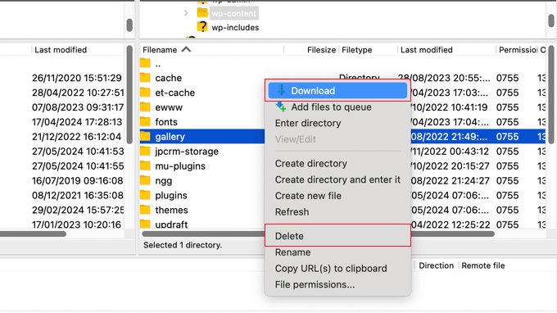Click the fonts folder icon
557x313 pixels.
(x=145, y=121)
